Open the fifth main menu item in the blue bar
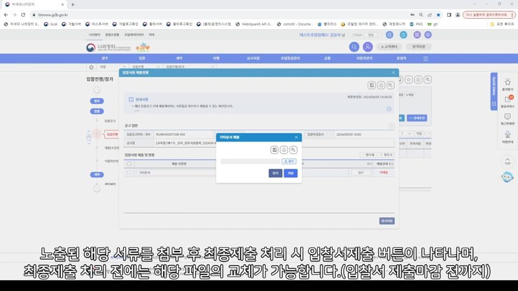This screenshot has width=518, height=291. click(x=253, y=58)
